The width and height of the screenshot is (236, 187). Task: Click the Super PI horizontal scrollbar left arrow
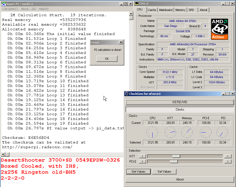click(x=3, y=154)
